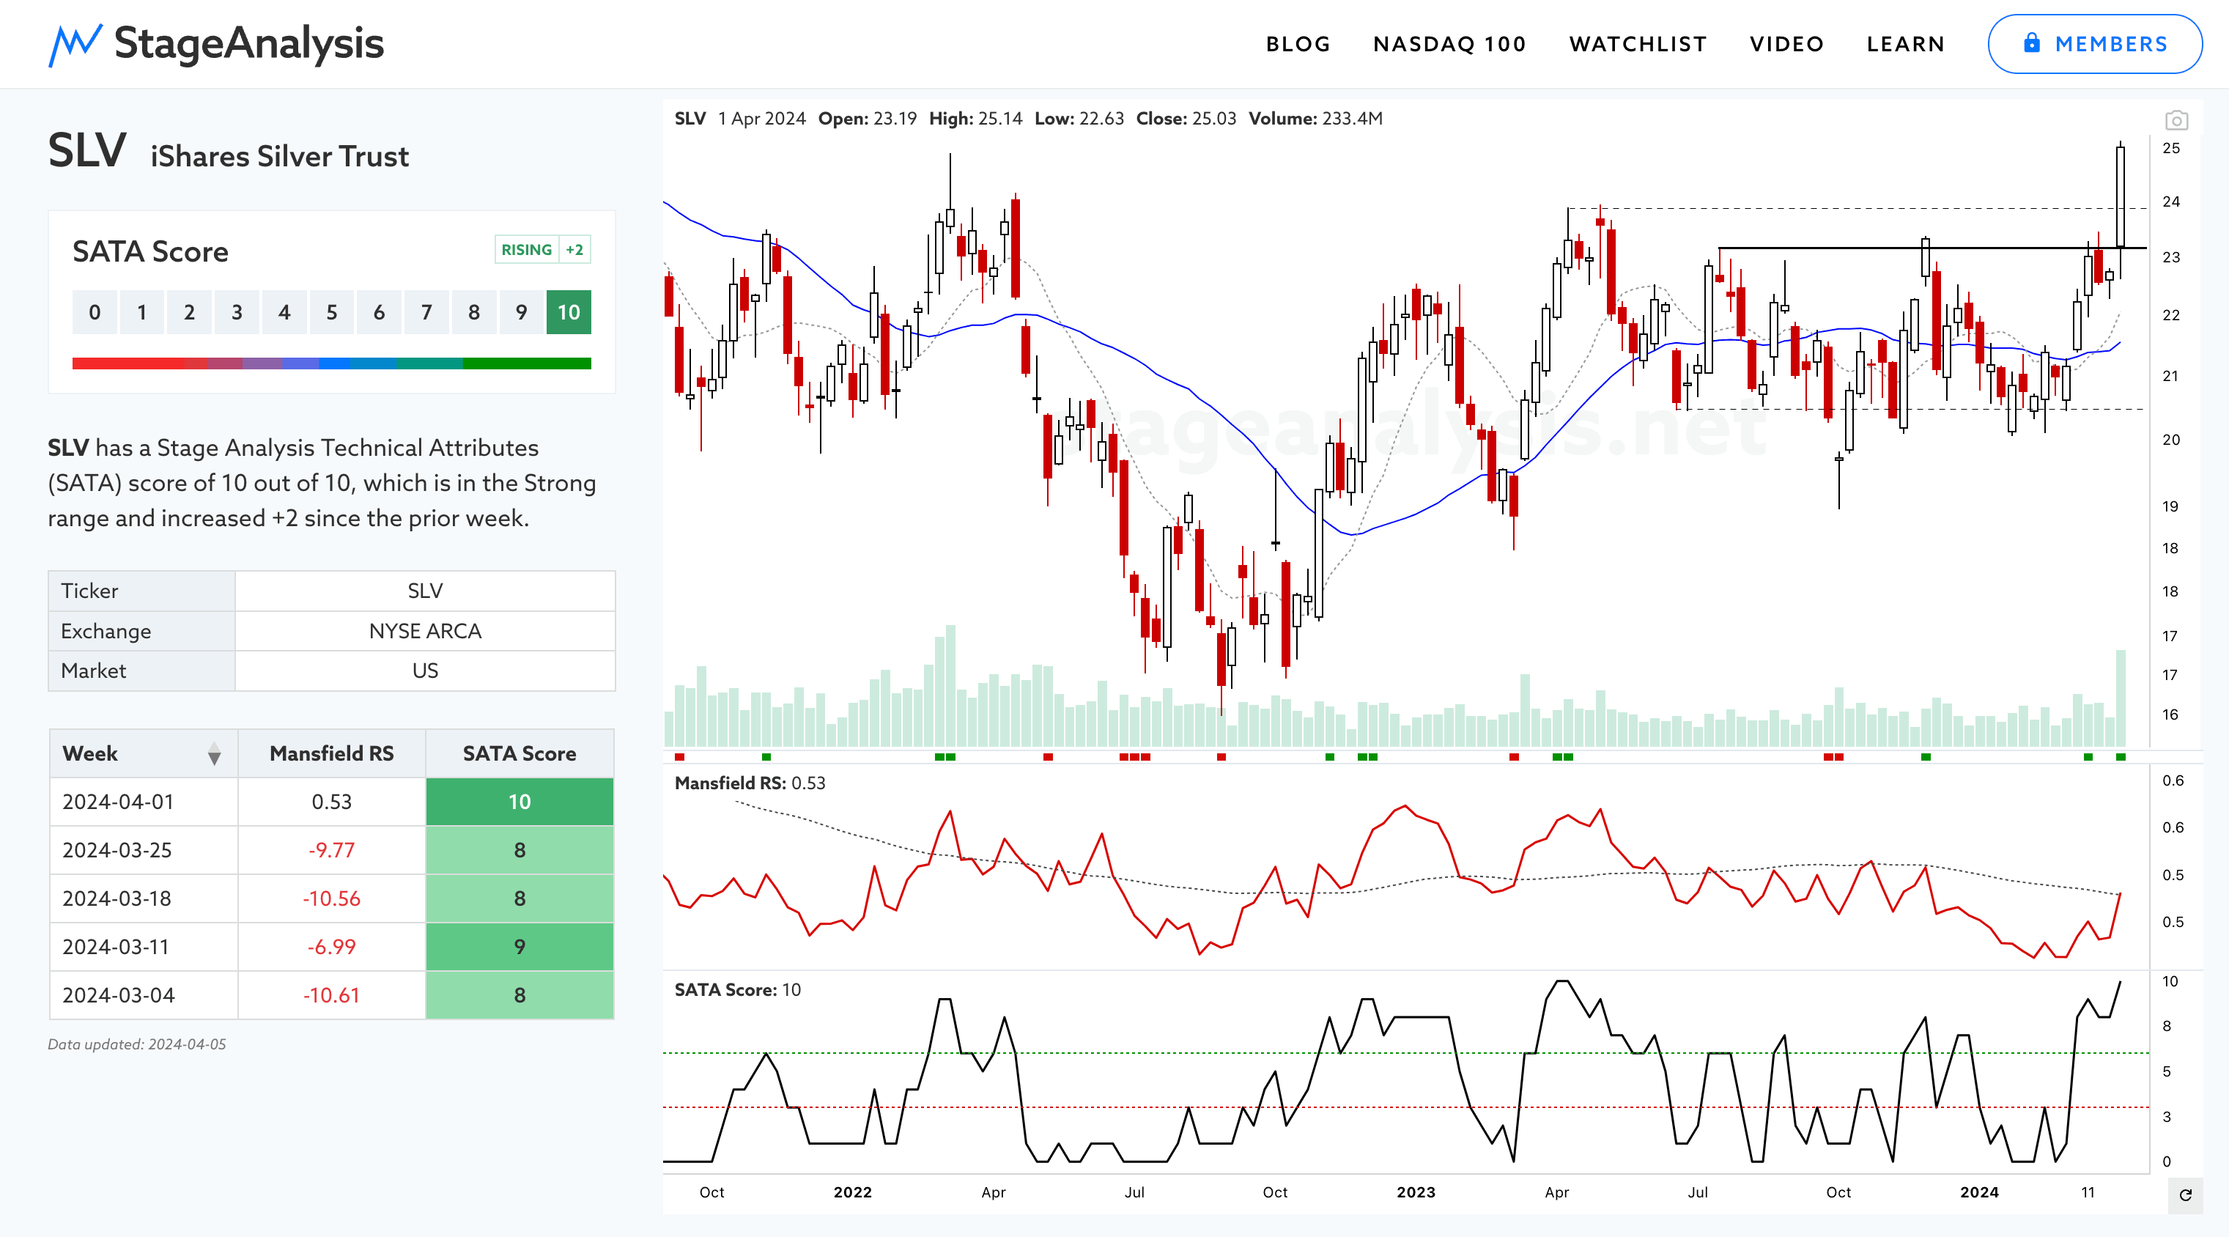This screenshot has width=2229, height=1237.
Task: Click the 2024-03-25 week cell
Action: click(x=144, y=850)
